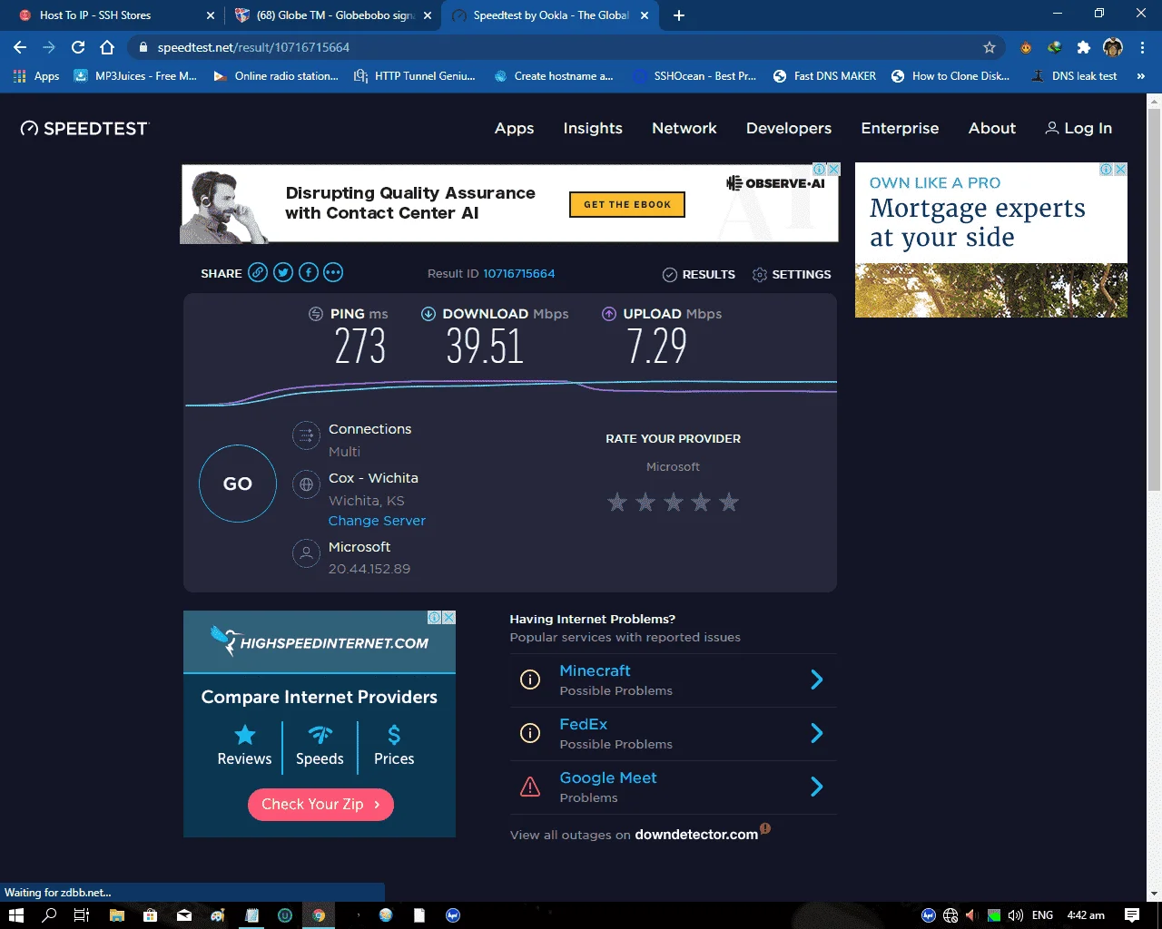Start a new test with GO
Viewport: 1162px width, 929px height.
coord(238,484)
